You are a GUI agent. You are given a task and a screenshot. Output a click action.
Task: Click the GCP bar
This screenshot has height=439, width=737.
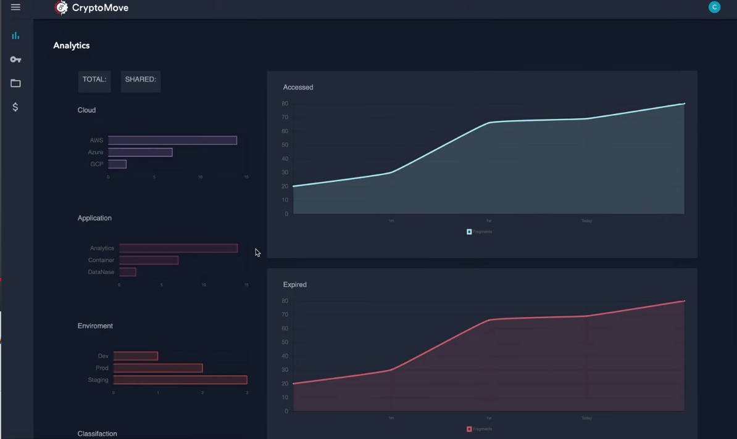[117, 164]
